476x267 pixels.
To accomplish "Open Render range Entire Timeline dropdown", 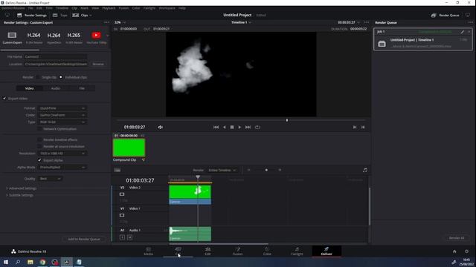I will coord(222,170).
